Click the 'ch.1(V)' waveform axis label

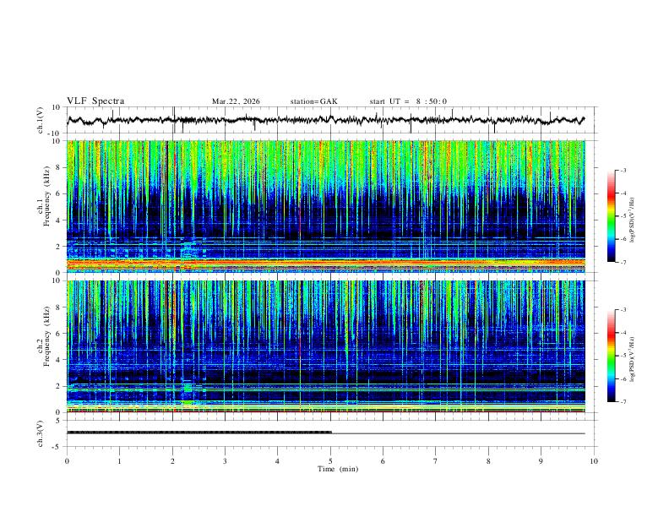41,120
